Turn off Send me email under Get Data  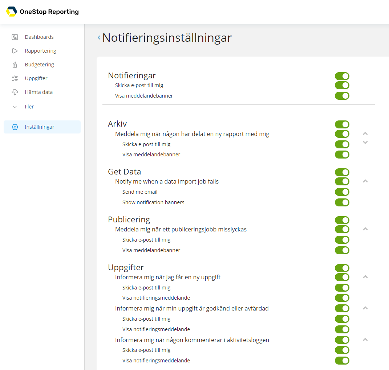coord(342,192)
